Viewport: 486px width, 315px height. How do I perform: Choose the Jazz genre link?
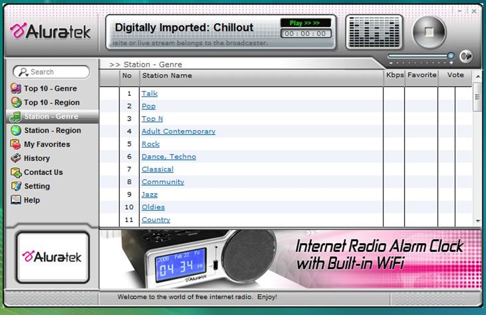(150, 195)
